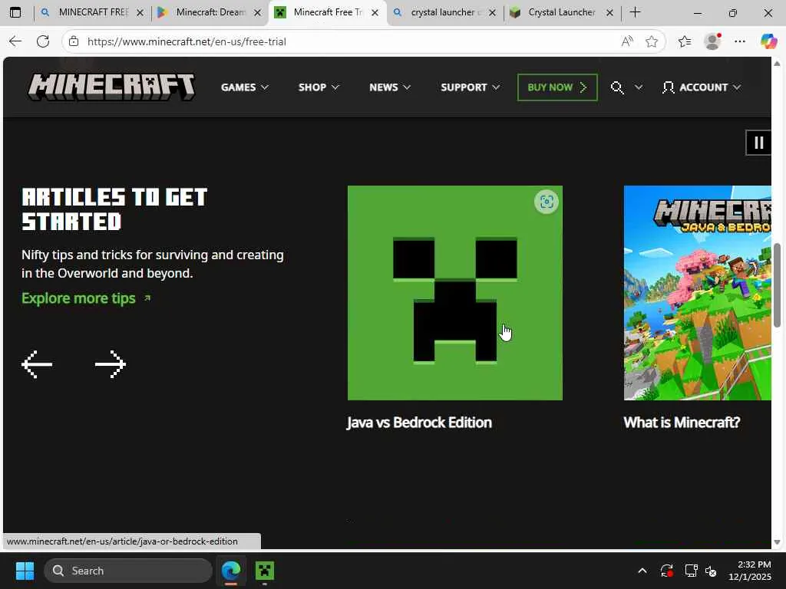
Task: Click the ARTICLES TO GET STARTED heading
Action: point(114,209)
